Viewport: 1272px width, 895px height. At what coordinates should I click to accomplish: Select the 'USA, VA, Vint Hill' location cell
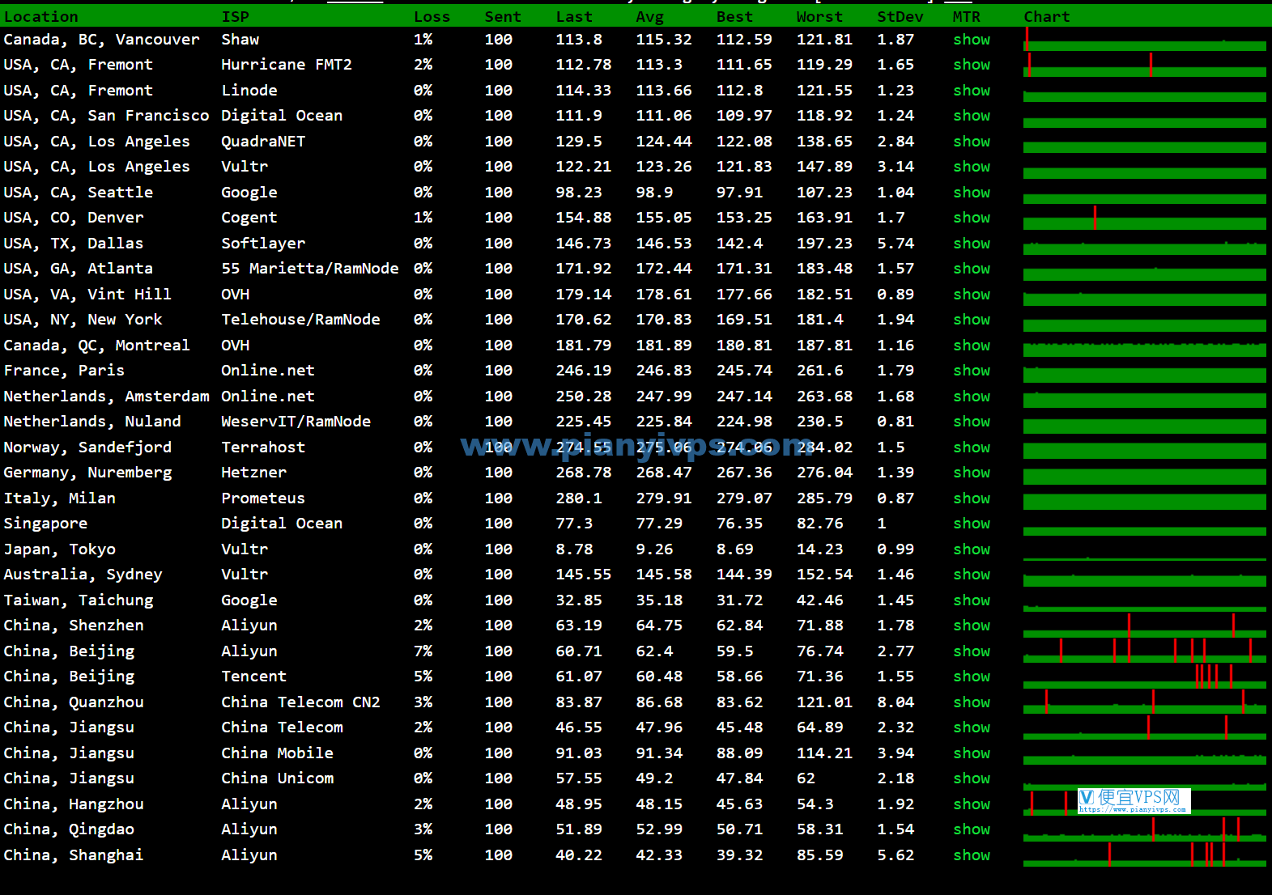point(87,295)
